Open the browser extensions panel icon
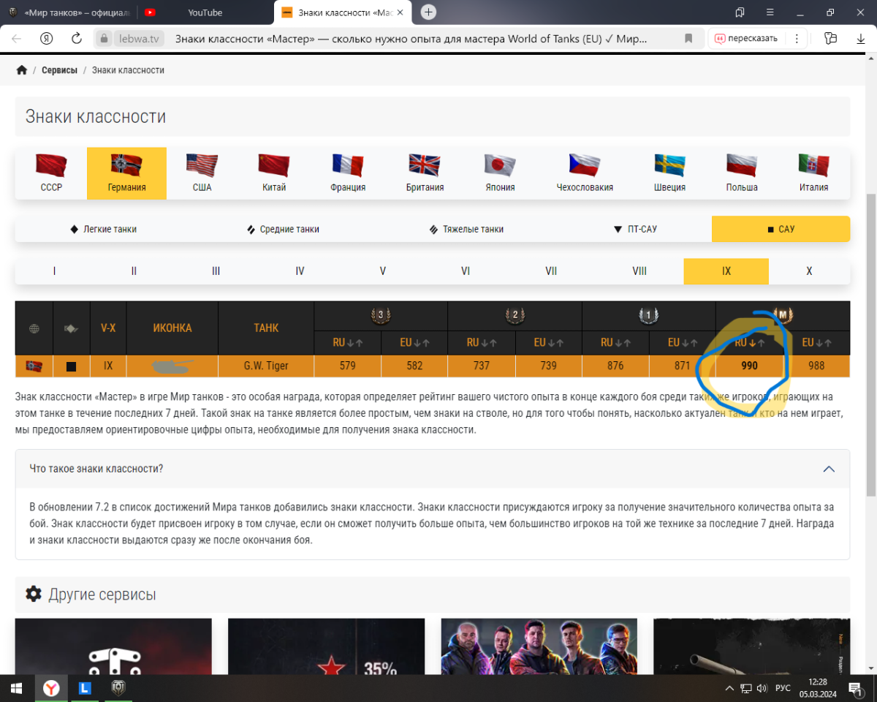 [x=830, y=39]
